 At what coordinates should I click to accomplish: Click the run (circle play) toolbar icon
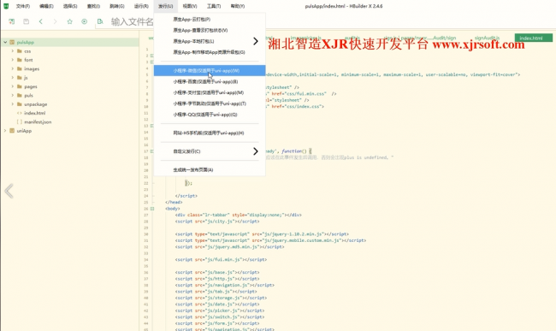pyautogui.click(x=85, y=21)
